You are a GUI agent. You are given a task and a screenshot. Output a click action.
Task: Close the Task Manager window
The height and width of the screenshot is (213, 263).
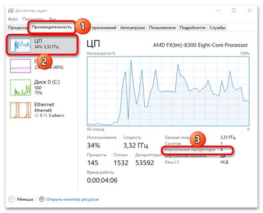(250, 11)
